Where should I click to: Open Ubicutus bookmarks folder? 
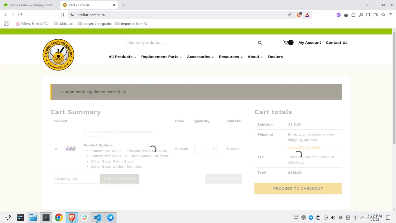64,24
